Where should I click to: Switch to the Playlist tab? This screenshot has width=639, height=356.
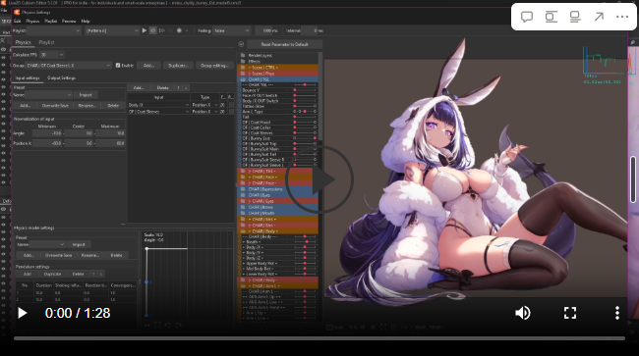pyautogui.click(x=46, y=42)
